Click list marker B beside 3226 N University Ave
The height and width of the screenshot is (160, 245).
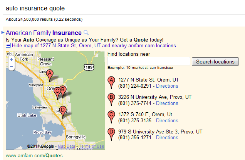[112, 99]
